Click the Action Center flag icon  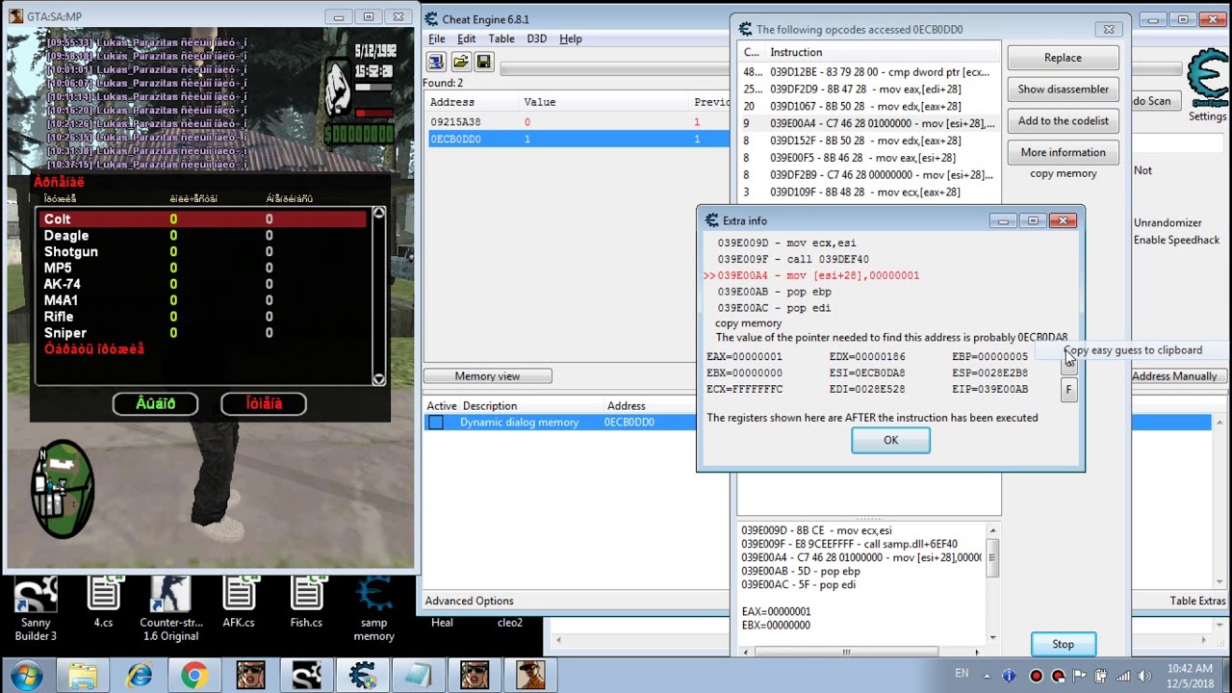[1079, 676]
